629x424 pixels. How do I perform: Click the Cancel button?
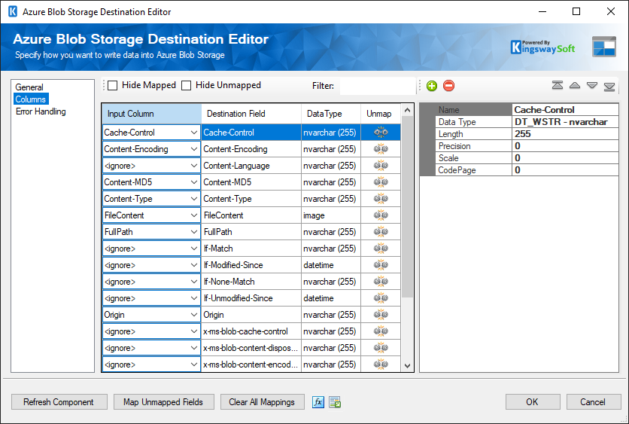[594, 402]
